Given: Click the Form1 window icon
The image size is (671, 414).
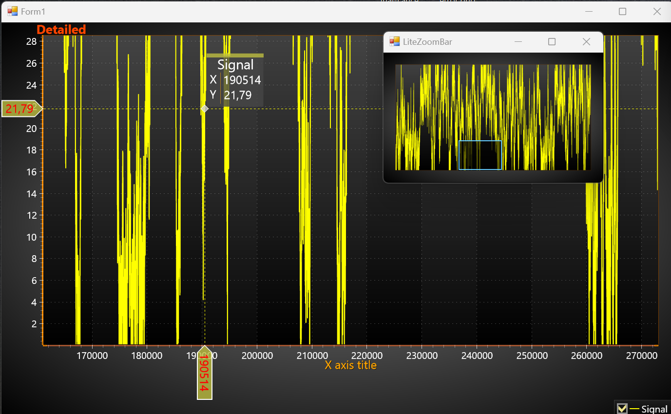Looking at the screenshot, I should point(12,11).
